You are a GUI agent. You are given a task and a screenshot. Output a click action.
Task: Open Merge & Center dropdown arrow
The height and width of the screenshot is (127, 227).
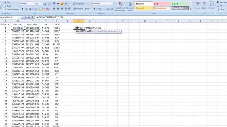click(x=90, y=8)
